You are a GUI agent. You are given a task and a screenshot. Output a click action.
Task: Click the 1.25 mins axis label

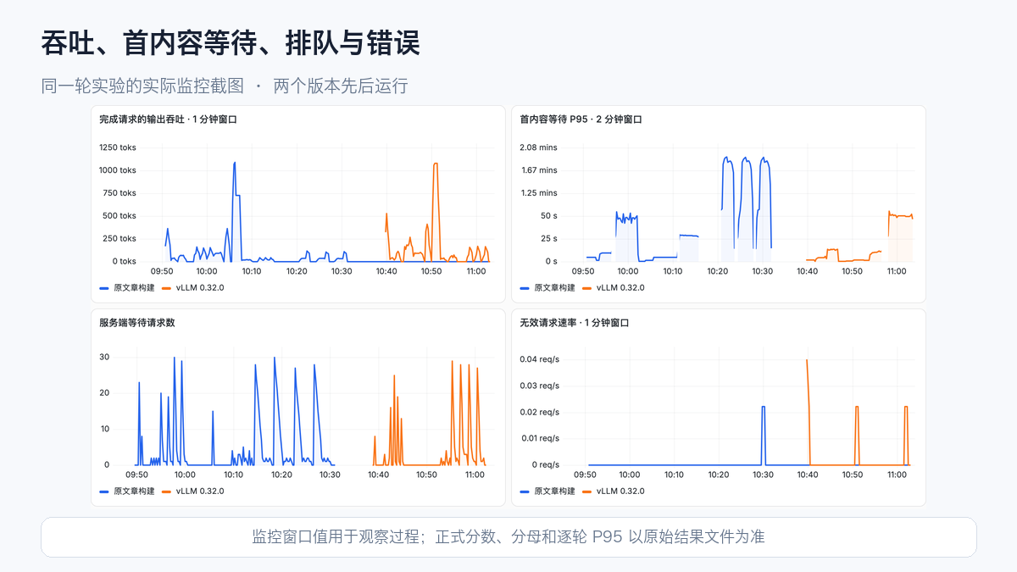point(539,193)
